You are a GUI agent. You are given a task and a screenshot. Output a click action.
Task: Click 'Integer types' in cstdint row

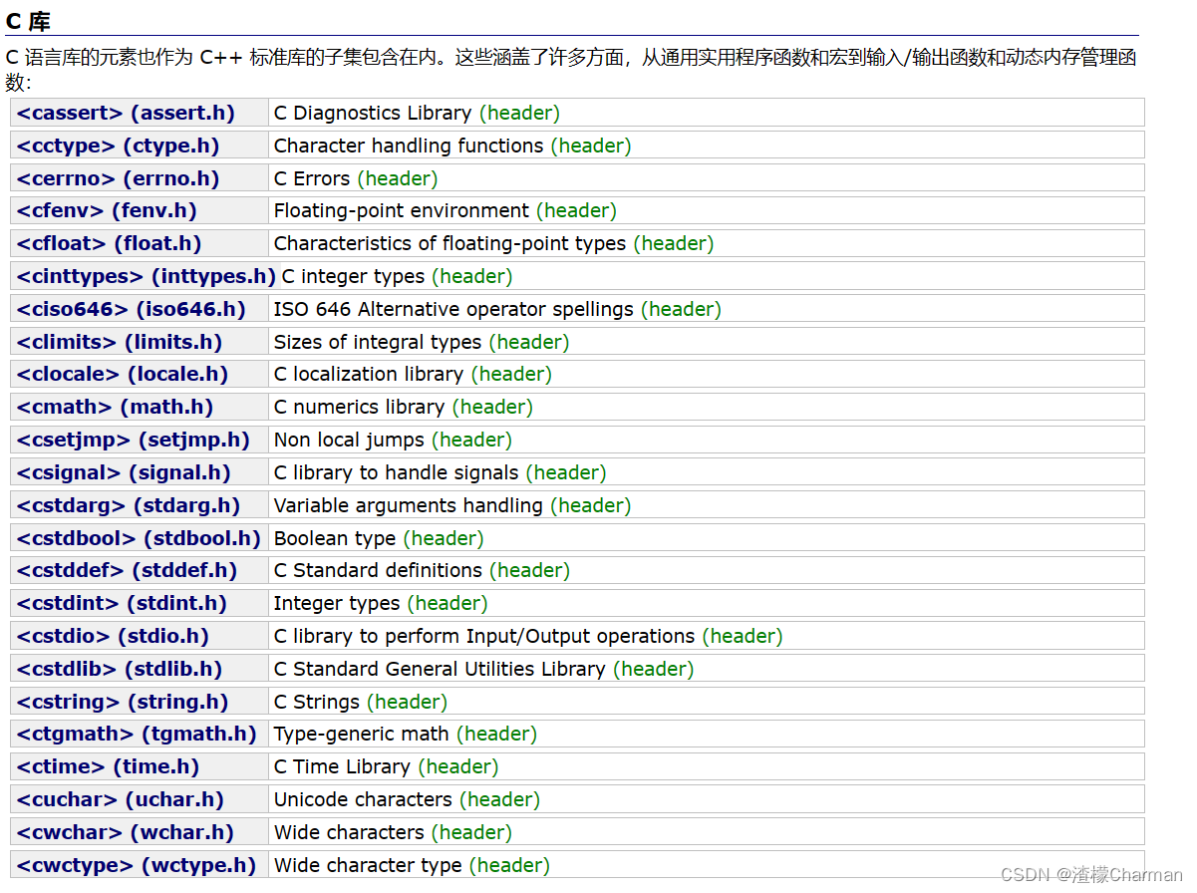click(337, 603)
